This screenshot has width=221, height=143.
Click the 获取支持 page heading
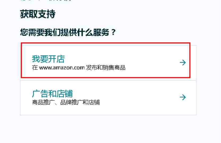tap(38, 14)
